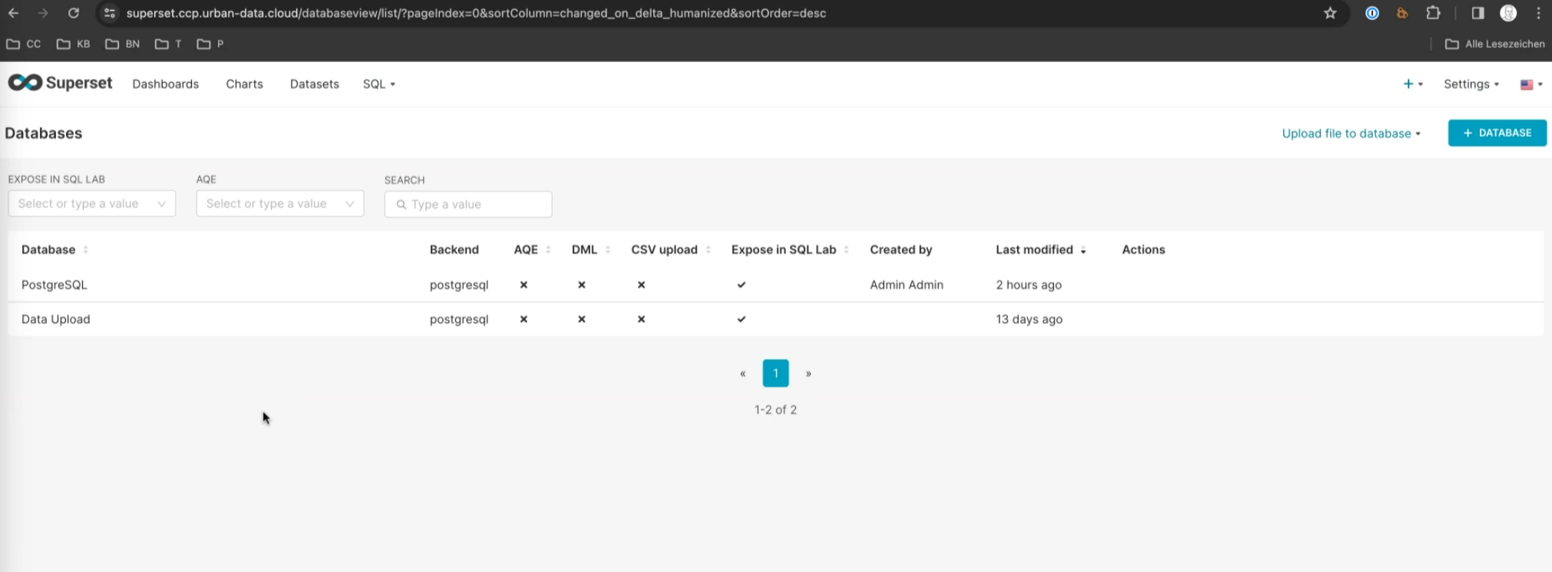The image size is (1552, 572).
Task: Open the Expose in SQL Lab filter dropdown
Action: (x=91, y=204)
